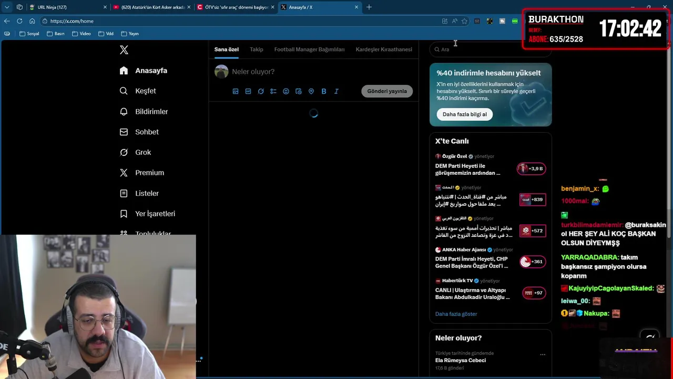
Task: Join the +3,9 B listeners live badge
Action: point(531,168)
